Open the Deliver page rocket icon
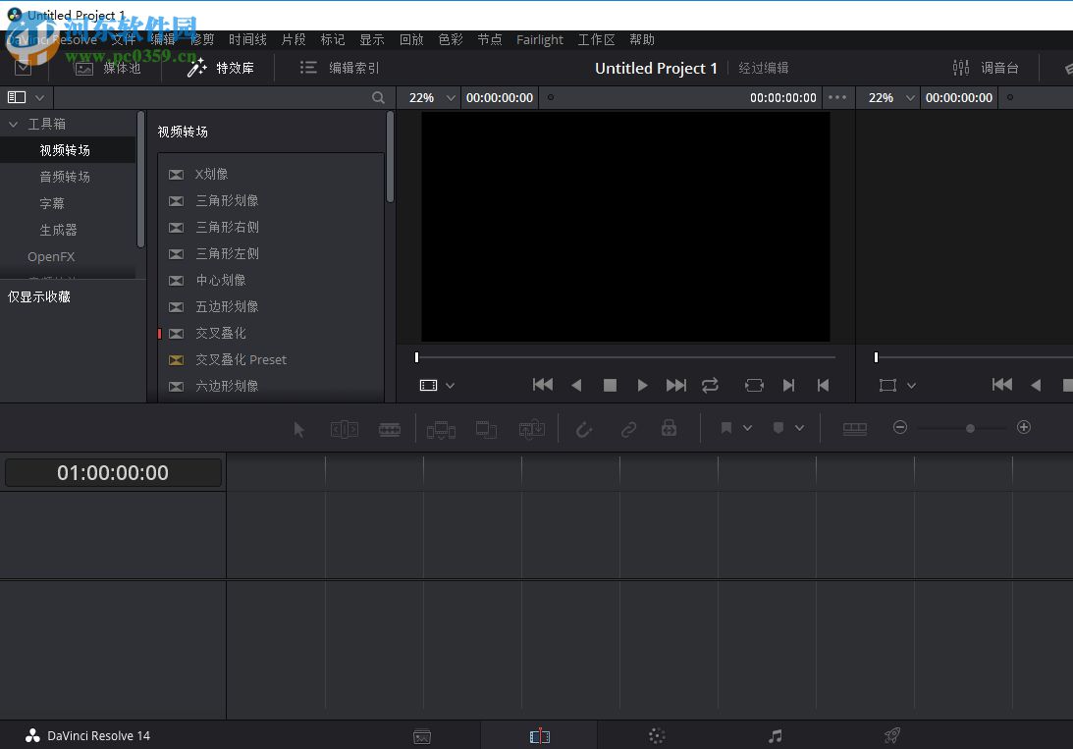Viewport: 1073px width, 749px height. pos(891,734)
